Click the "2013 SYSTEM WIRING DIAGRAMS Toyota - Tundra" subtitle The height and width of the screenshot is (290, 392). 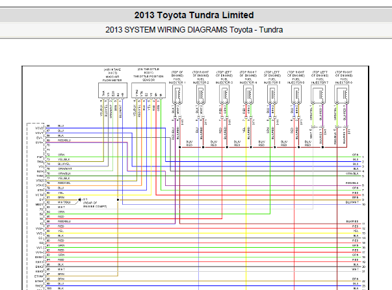pyautogui.click(x=194, y=30)
